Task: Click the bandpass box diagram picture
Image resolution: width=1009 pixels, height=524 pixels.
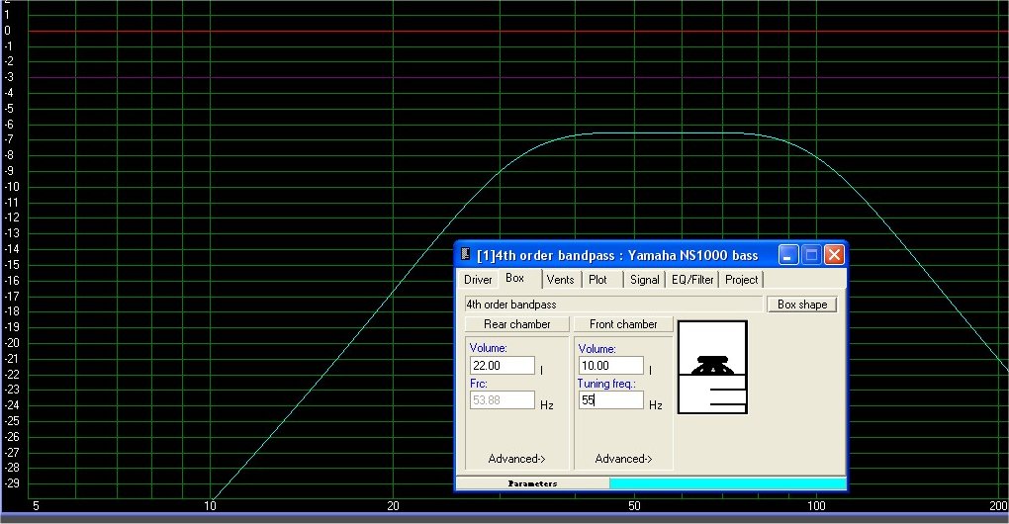Action: [712, 367]
